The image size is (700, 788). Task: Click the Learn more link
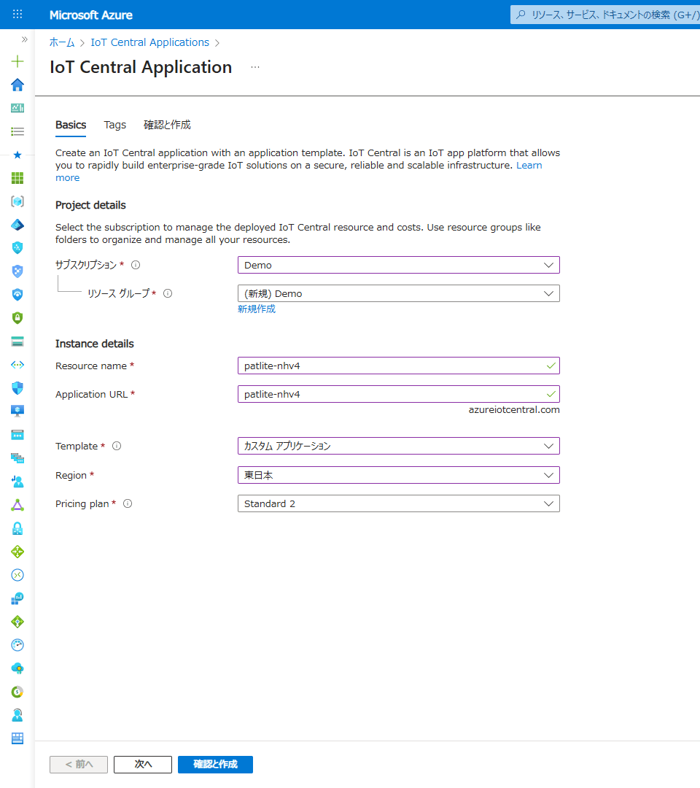click(x=529, y=166)
